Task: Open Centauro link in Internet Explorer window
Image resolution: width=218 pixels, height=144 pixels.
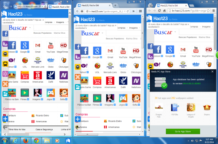Action: pyautogui.click(x=12, y=115)
